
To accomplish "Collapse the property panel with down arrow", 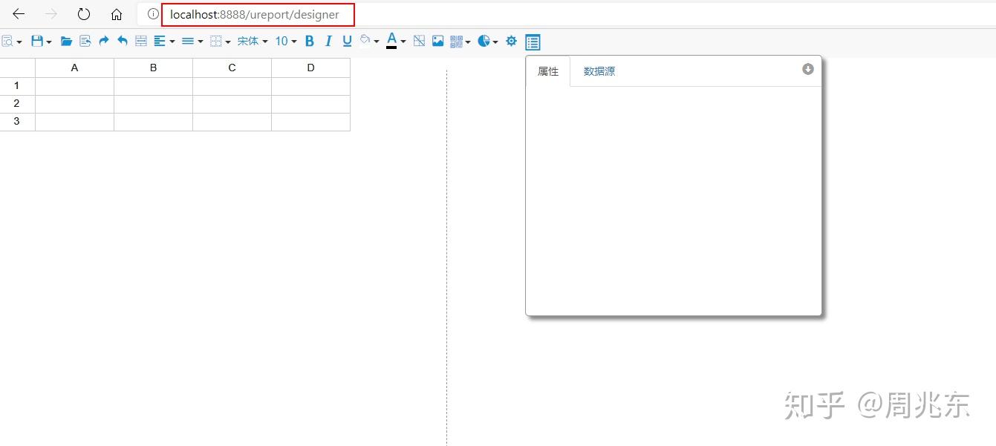I will 808,69.
